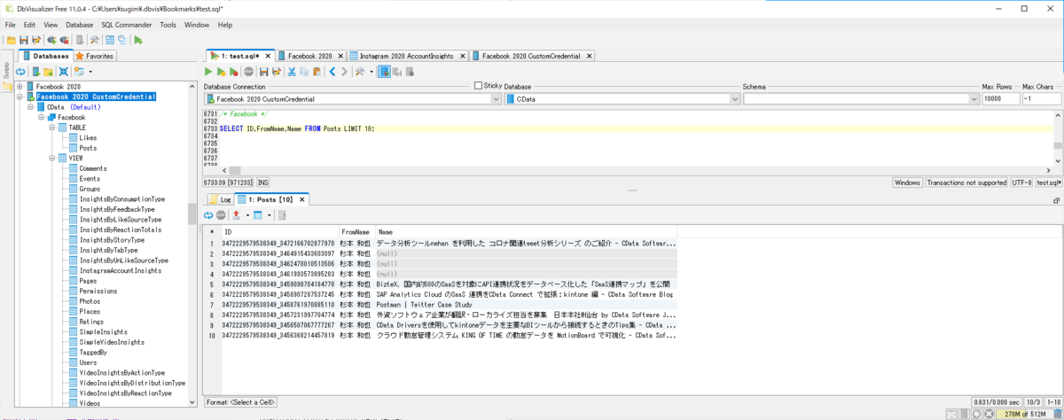Viewport: 1064px width, 420px height.
Task: Click the maximize result panel icon at right
Action: [1058, 200]
